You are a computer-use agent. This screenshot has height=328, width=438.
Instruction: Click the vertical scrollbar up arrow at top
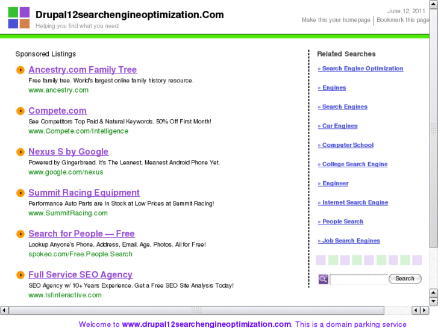click(433, 4)
